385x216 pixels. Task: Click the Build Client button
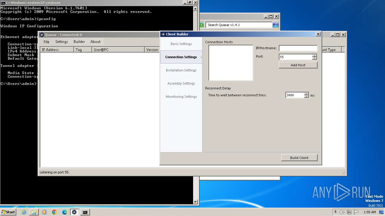[x=299, y=158]
